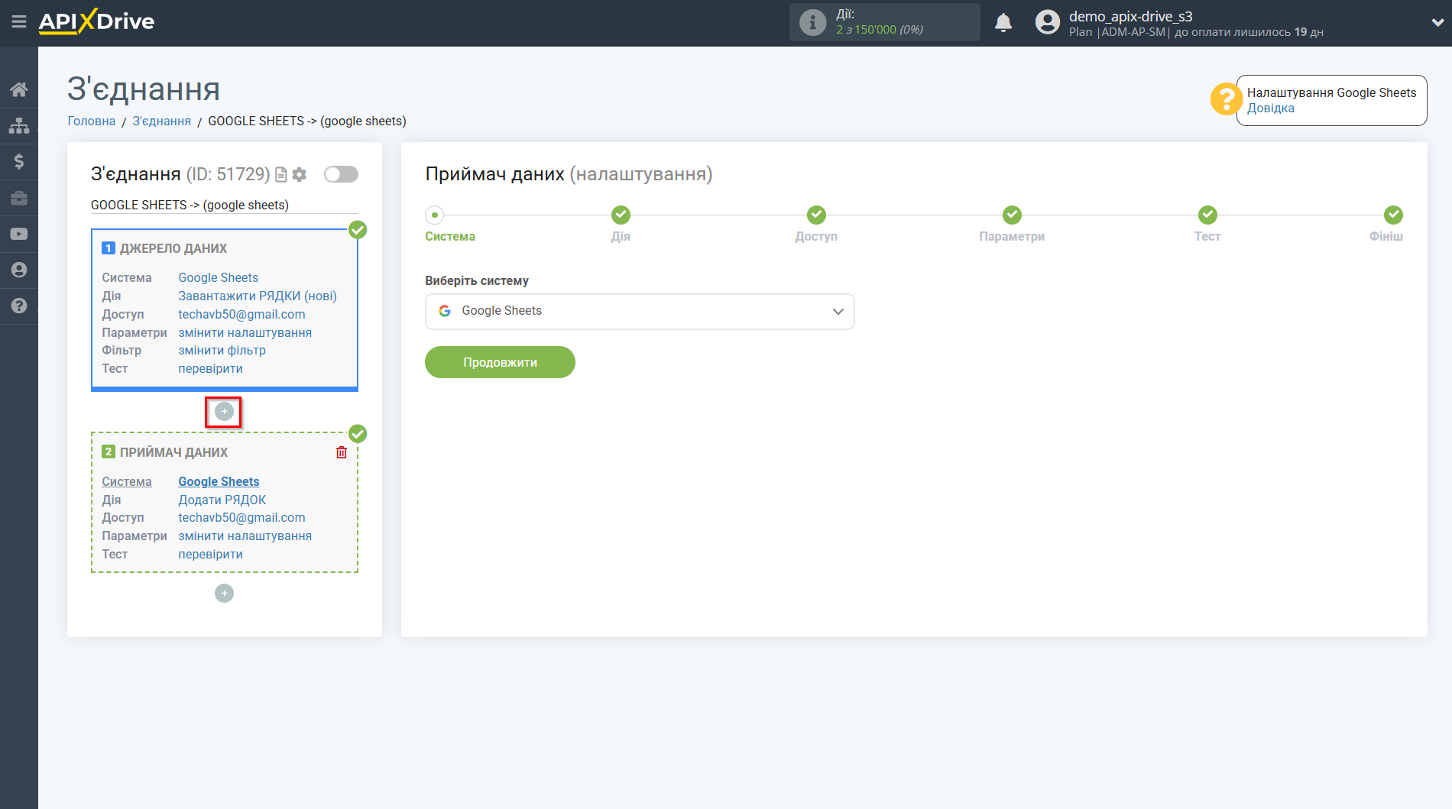The height and width of the screenshot is (809, 1452).
Task: Toggle the connection on/off switch
Action: (341, 174)
